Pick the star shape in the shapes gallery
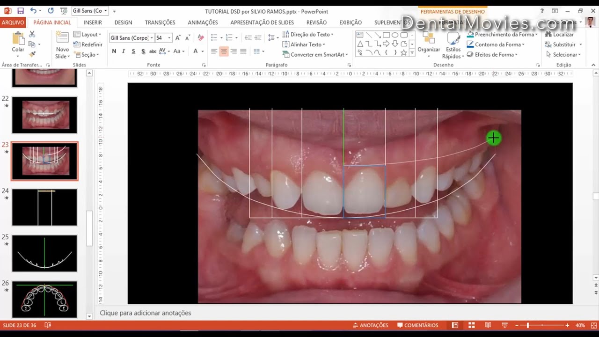The image size is (599, 337). [x=404, y=52]
